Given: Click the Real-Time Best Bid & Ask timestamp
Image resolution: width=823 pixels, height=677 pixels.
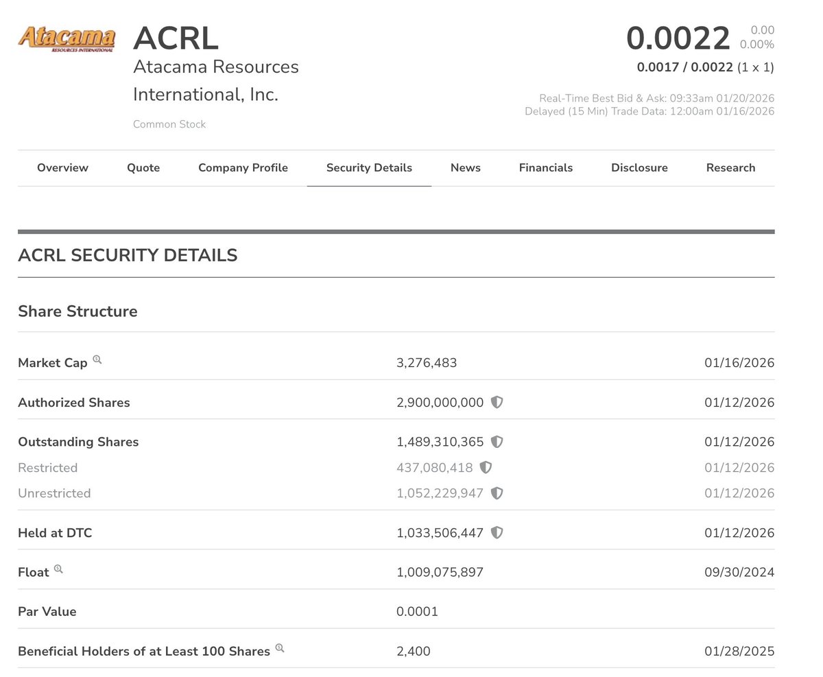Looking at the screenshot, I should pyautogui.click(x=657, y=98).
